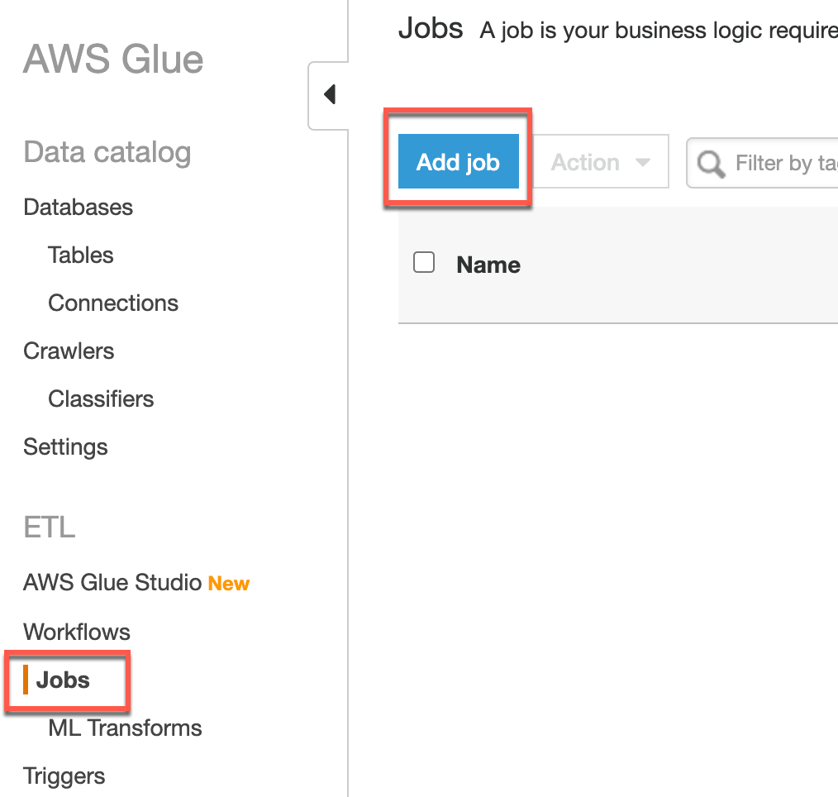Launch AWS Glue Studio
The height and width of the screenshot is (797, 838).
[x=112, y=583]
